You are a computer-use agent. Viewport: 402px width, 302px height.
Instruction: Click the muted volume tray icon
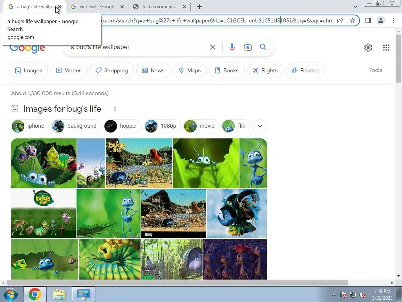click(x=362, y=295)
